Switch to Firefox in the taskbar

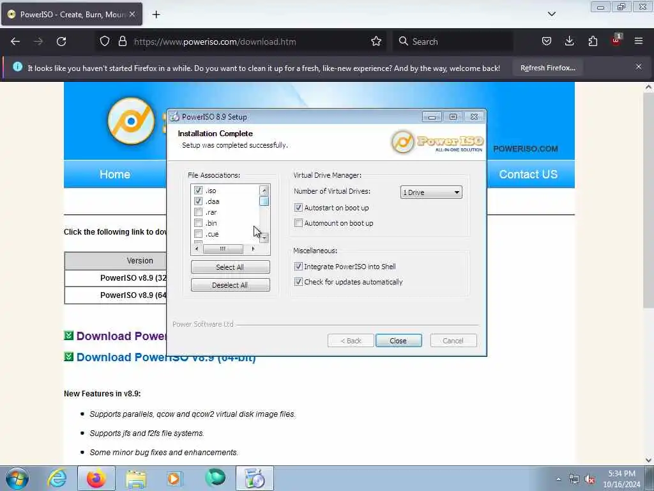point(96,478)
